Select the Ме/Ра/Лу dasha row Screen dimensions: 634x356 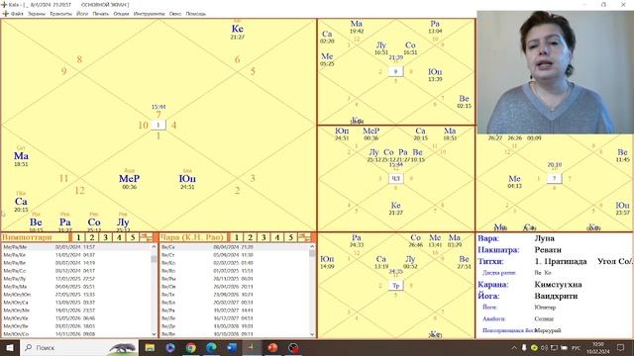tap(76, 279)
